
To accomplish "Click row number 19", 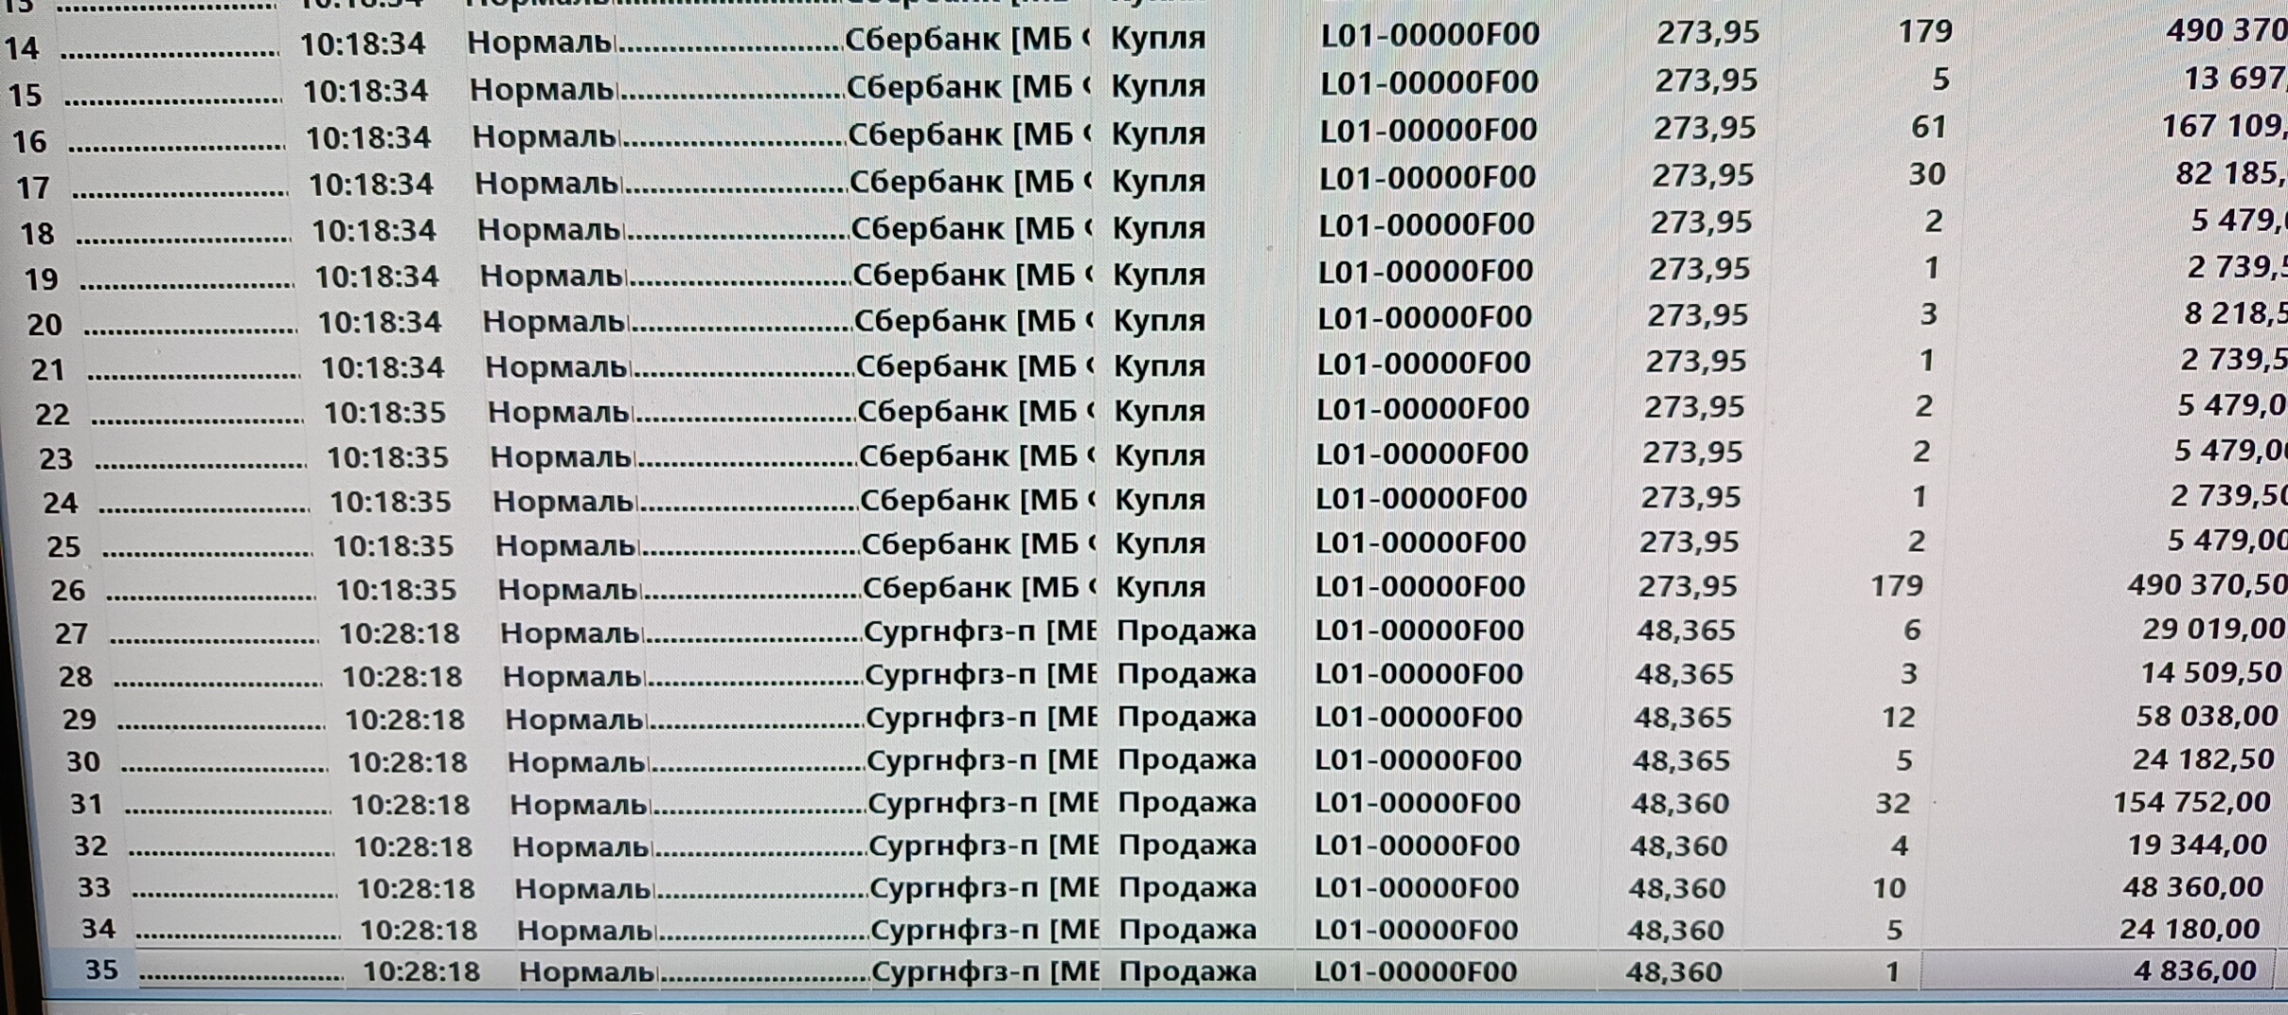I will (x=41, y=279).
